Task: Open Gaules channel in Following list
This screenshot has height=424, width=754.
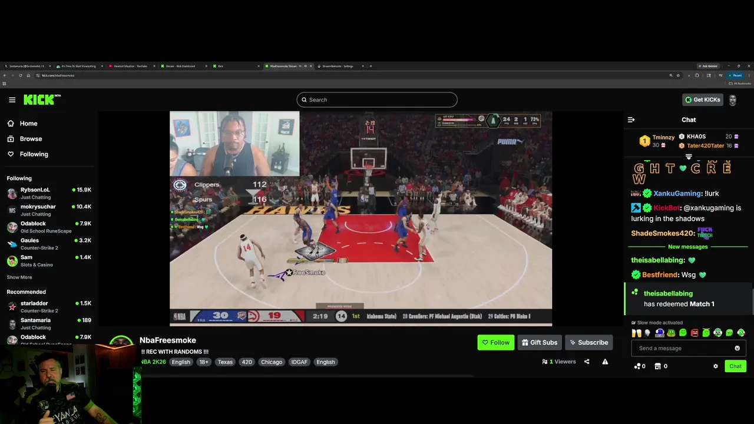Action: (49, 244)
